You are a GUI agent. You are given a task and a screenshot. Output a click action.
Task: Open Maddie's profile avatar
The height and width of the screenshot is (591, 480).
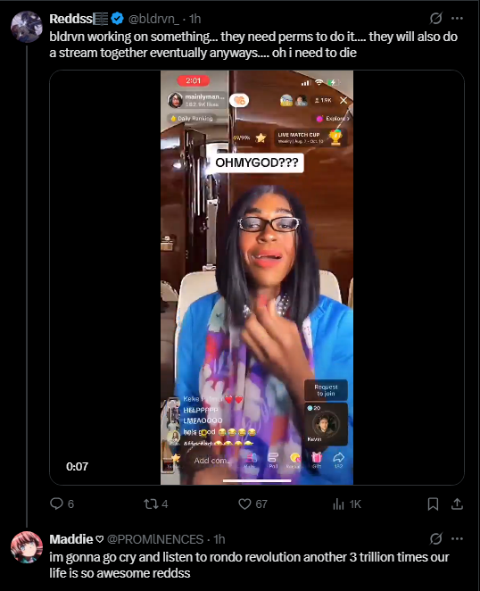tap(27, 547)
